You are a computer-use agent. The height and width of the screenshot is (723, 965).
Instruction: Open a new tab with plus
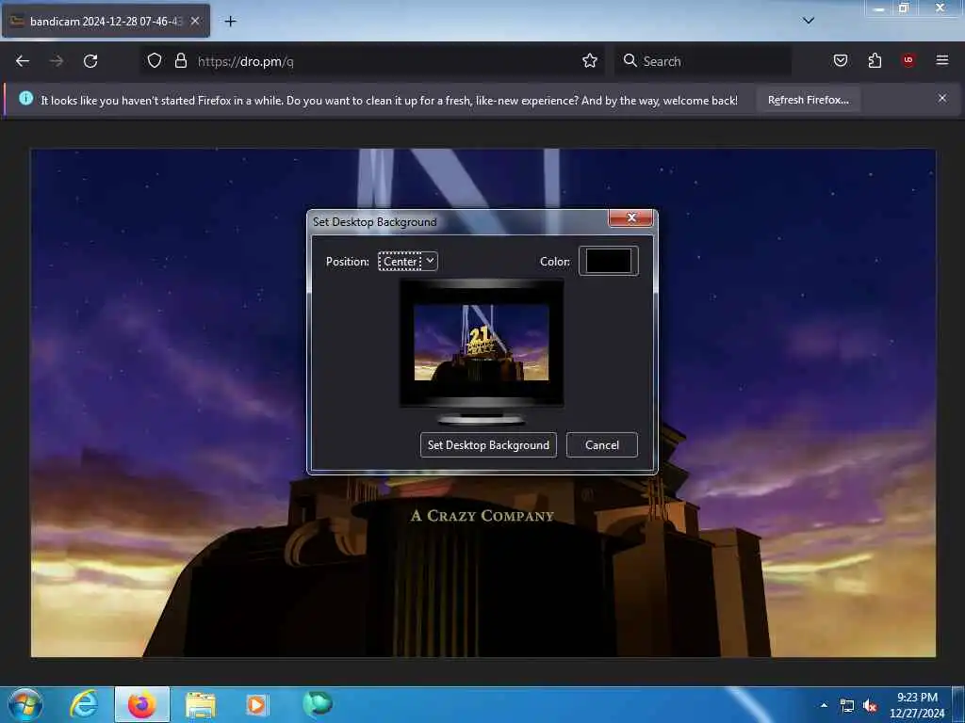pyautogui.click(x=230, y=22)
